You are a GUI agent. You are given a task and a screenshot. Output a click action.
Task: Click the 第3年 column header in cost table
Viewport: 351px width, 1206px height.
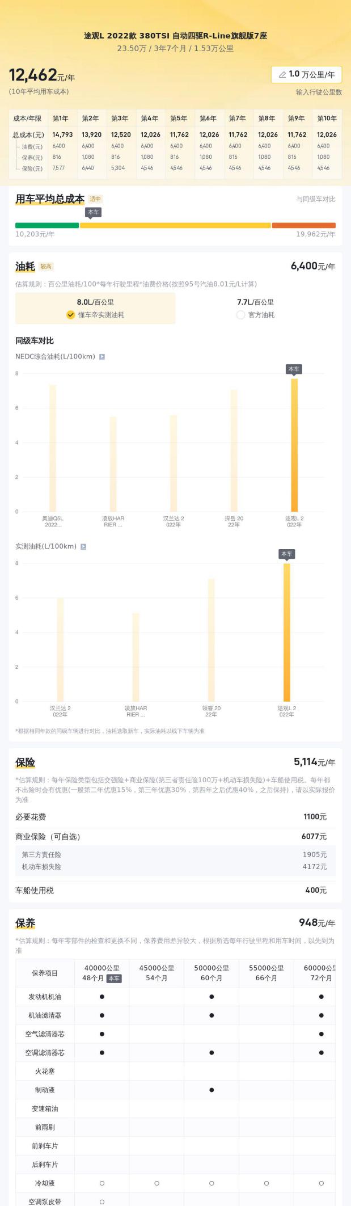[120, 119]
